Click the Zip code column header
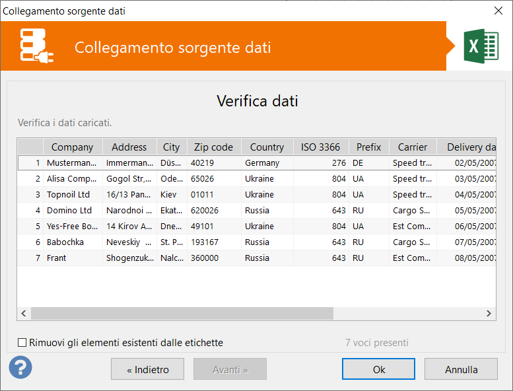The width and height of the screenshot is (513, 391). (214, 147)
